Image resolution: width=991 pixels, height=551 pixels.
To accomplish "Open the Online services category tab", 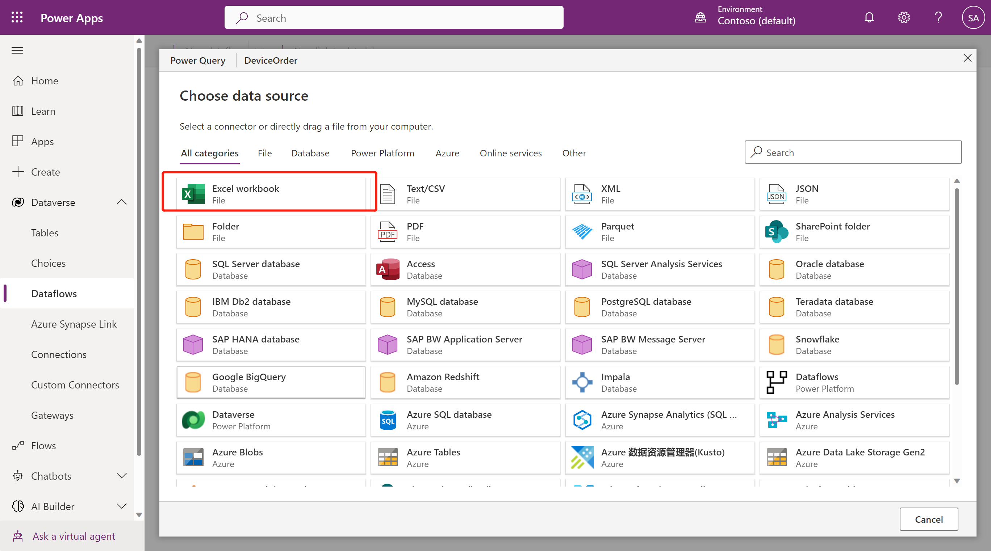I will [x=510, y=153].
